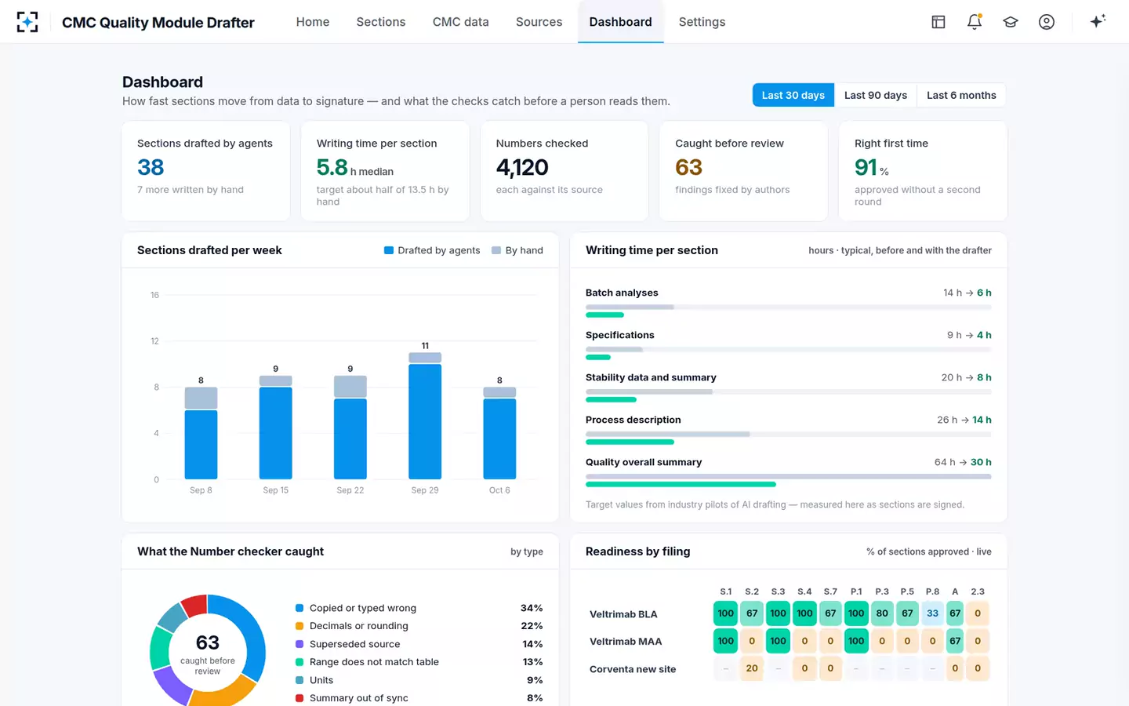Open the Settings tab

pyautogui.click(x=702, y=22)
